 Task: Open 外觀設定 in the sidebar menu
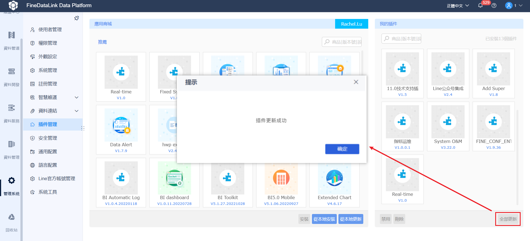tap(53, 56)
